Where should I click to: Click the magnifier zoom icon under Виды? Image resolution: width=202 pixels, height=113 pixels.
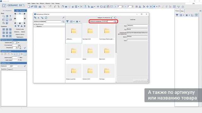click(3, 16)
